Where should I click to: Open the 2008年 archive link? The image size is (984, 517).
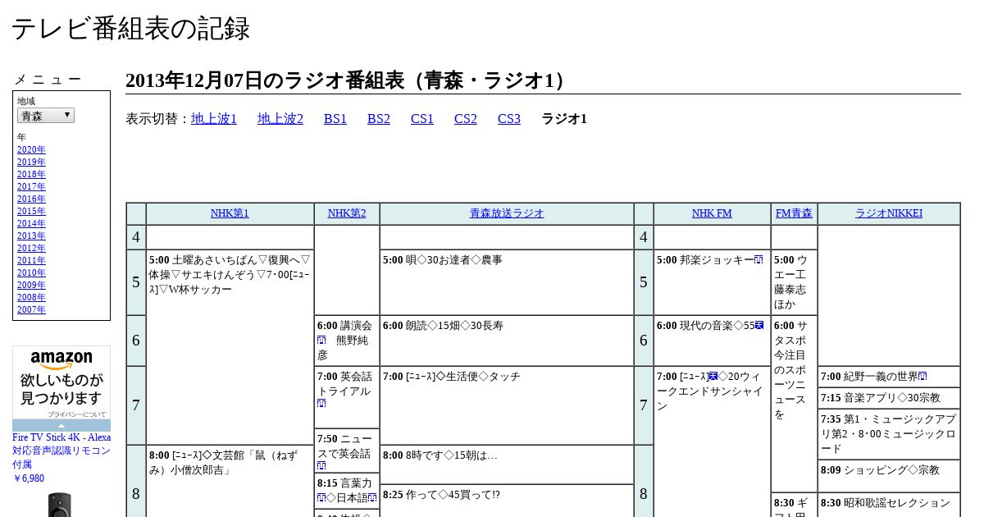(31, 297)
